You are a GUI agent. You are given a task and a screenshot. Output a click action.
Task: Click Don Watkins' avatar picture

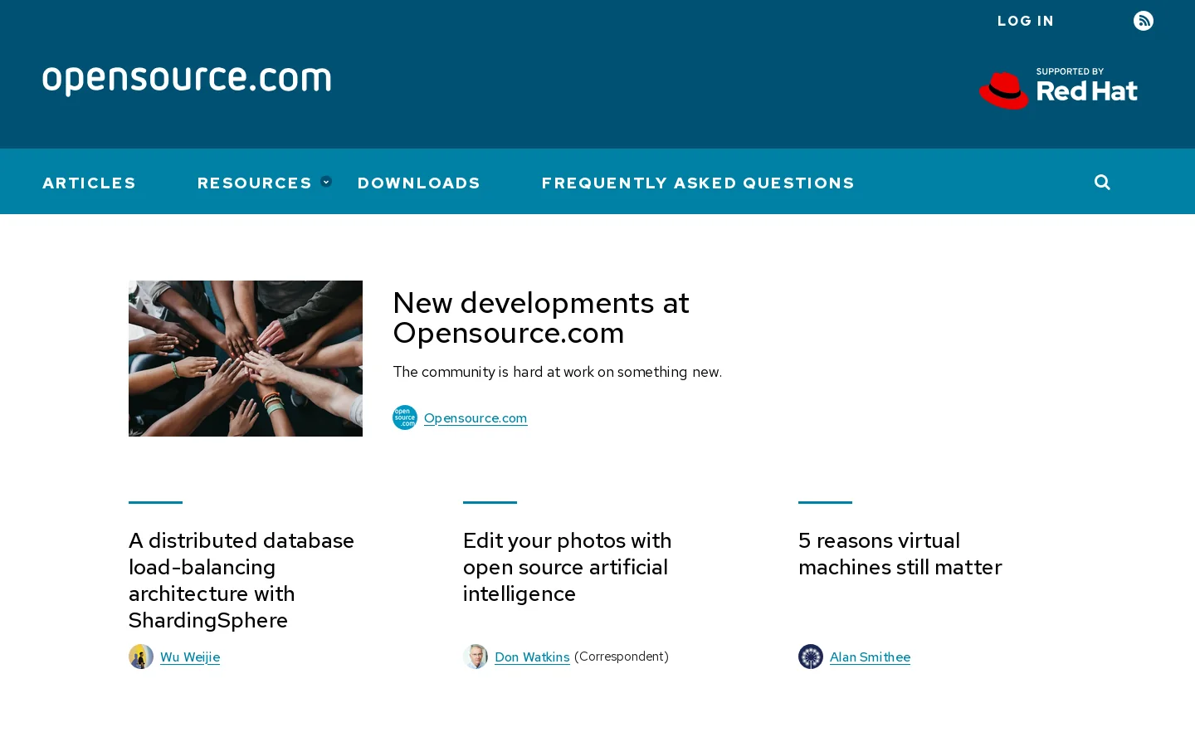click(x=476, y=657)
